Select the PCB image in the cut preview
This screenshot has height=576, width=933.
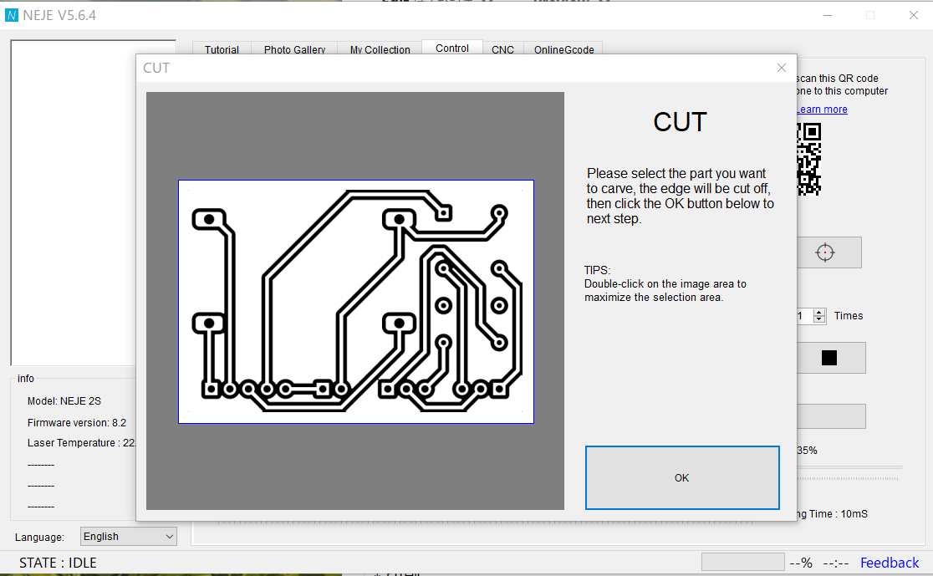tap(356, 302)
